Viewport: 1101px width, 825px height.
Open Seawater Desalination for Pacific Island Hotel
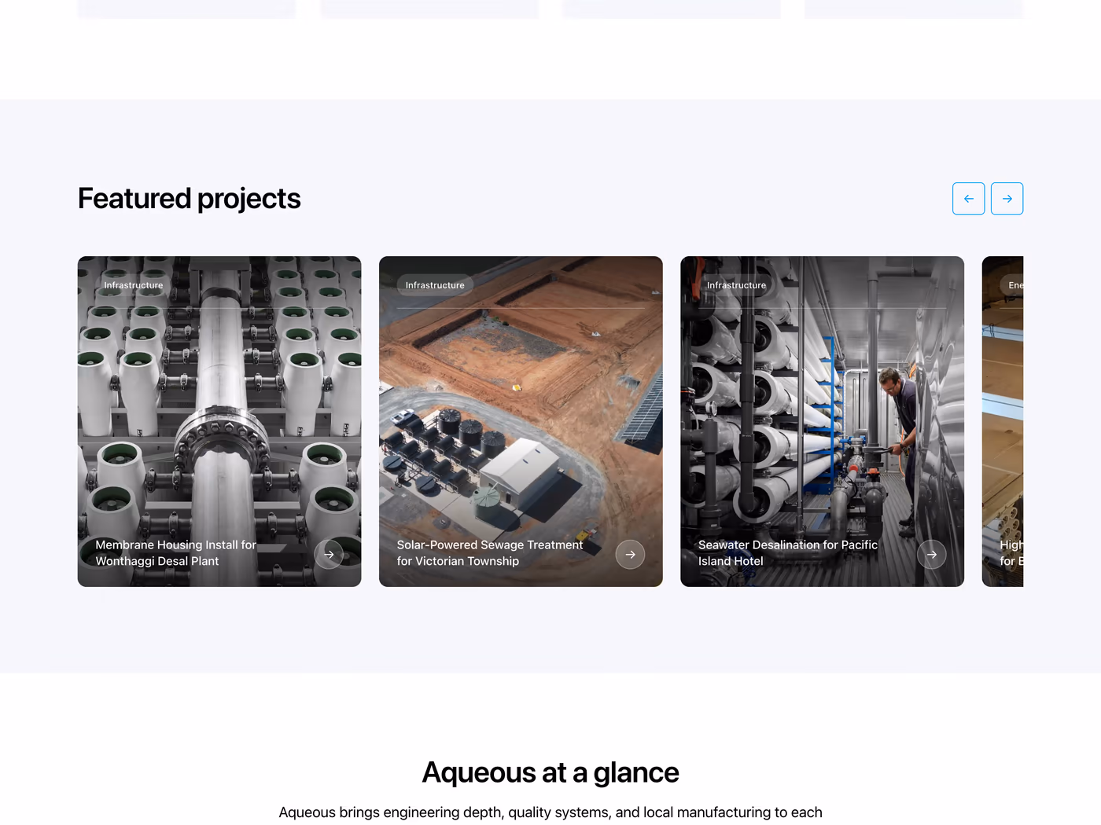click(x=787, y=553)
